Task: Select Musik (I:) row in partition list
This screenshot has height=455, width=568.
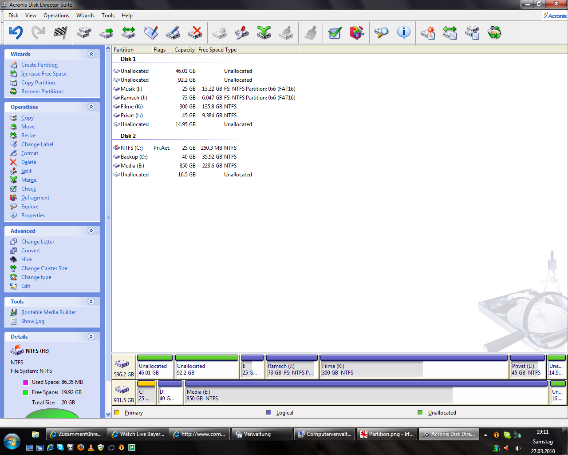Action: (x=204, y=89)
